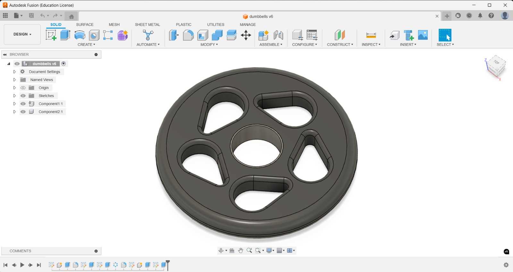The image size is (513, 272).
Task: Hide Component1:1
Action: (23, 104)
